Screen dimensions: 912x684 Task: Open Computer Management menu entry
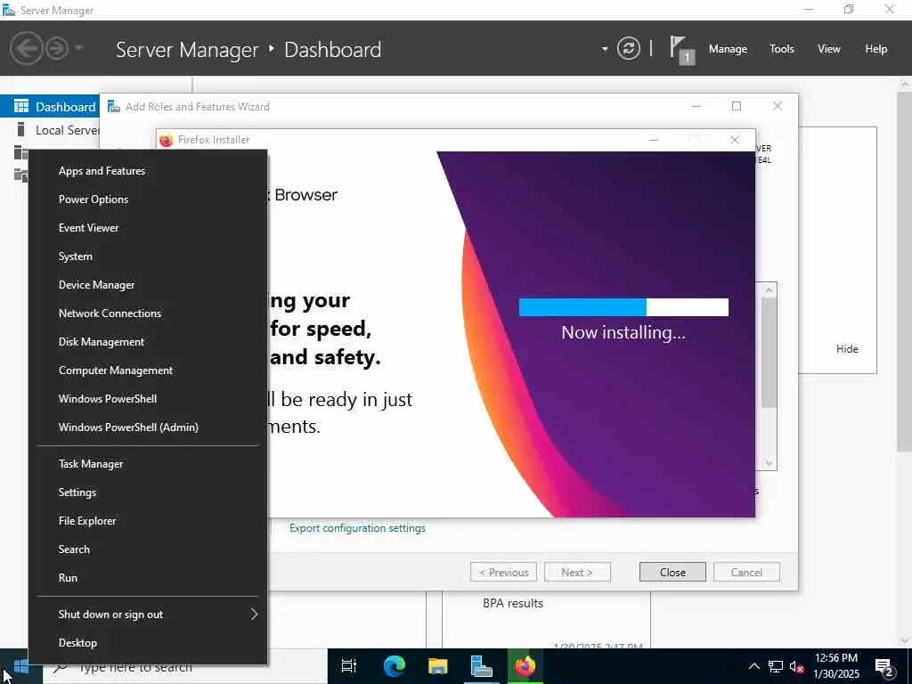tap(148, 370)
